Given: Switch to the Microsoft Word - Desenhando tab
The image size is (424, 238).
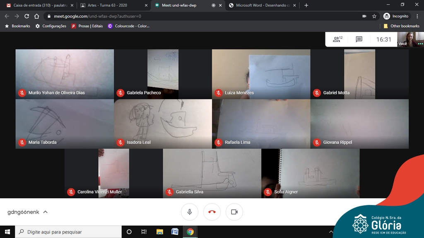Looking at the screenshot, I should (x=262, y=5).
